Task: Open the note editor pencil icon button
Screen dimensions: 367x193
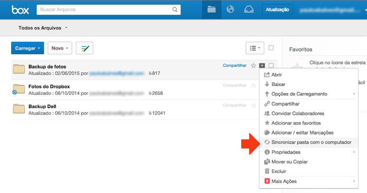Action: [84, 48]
